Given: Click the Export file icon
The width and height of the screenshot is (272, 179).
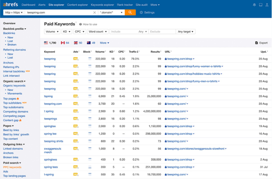Looking at the screenshot, I should (x=256, y=43).
